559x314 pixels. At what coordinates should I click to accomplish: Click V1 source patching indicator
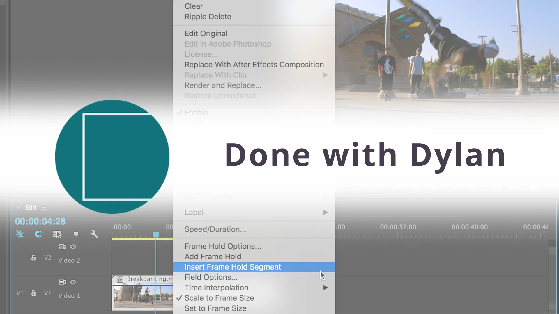tap(20, 293)
